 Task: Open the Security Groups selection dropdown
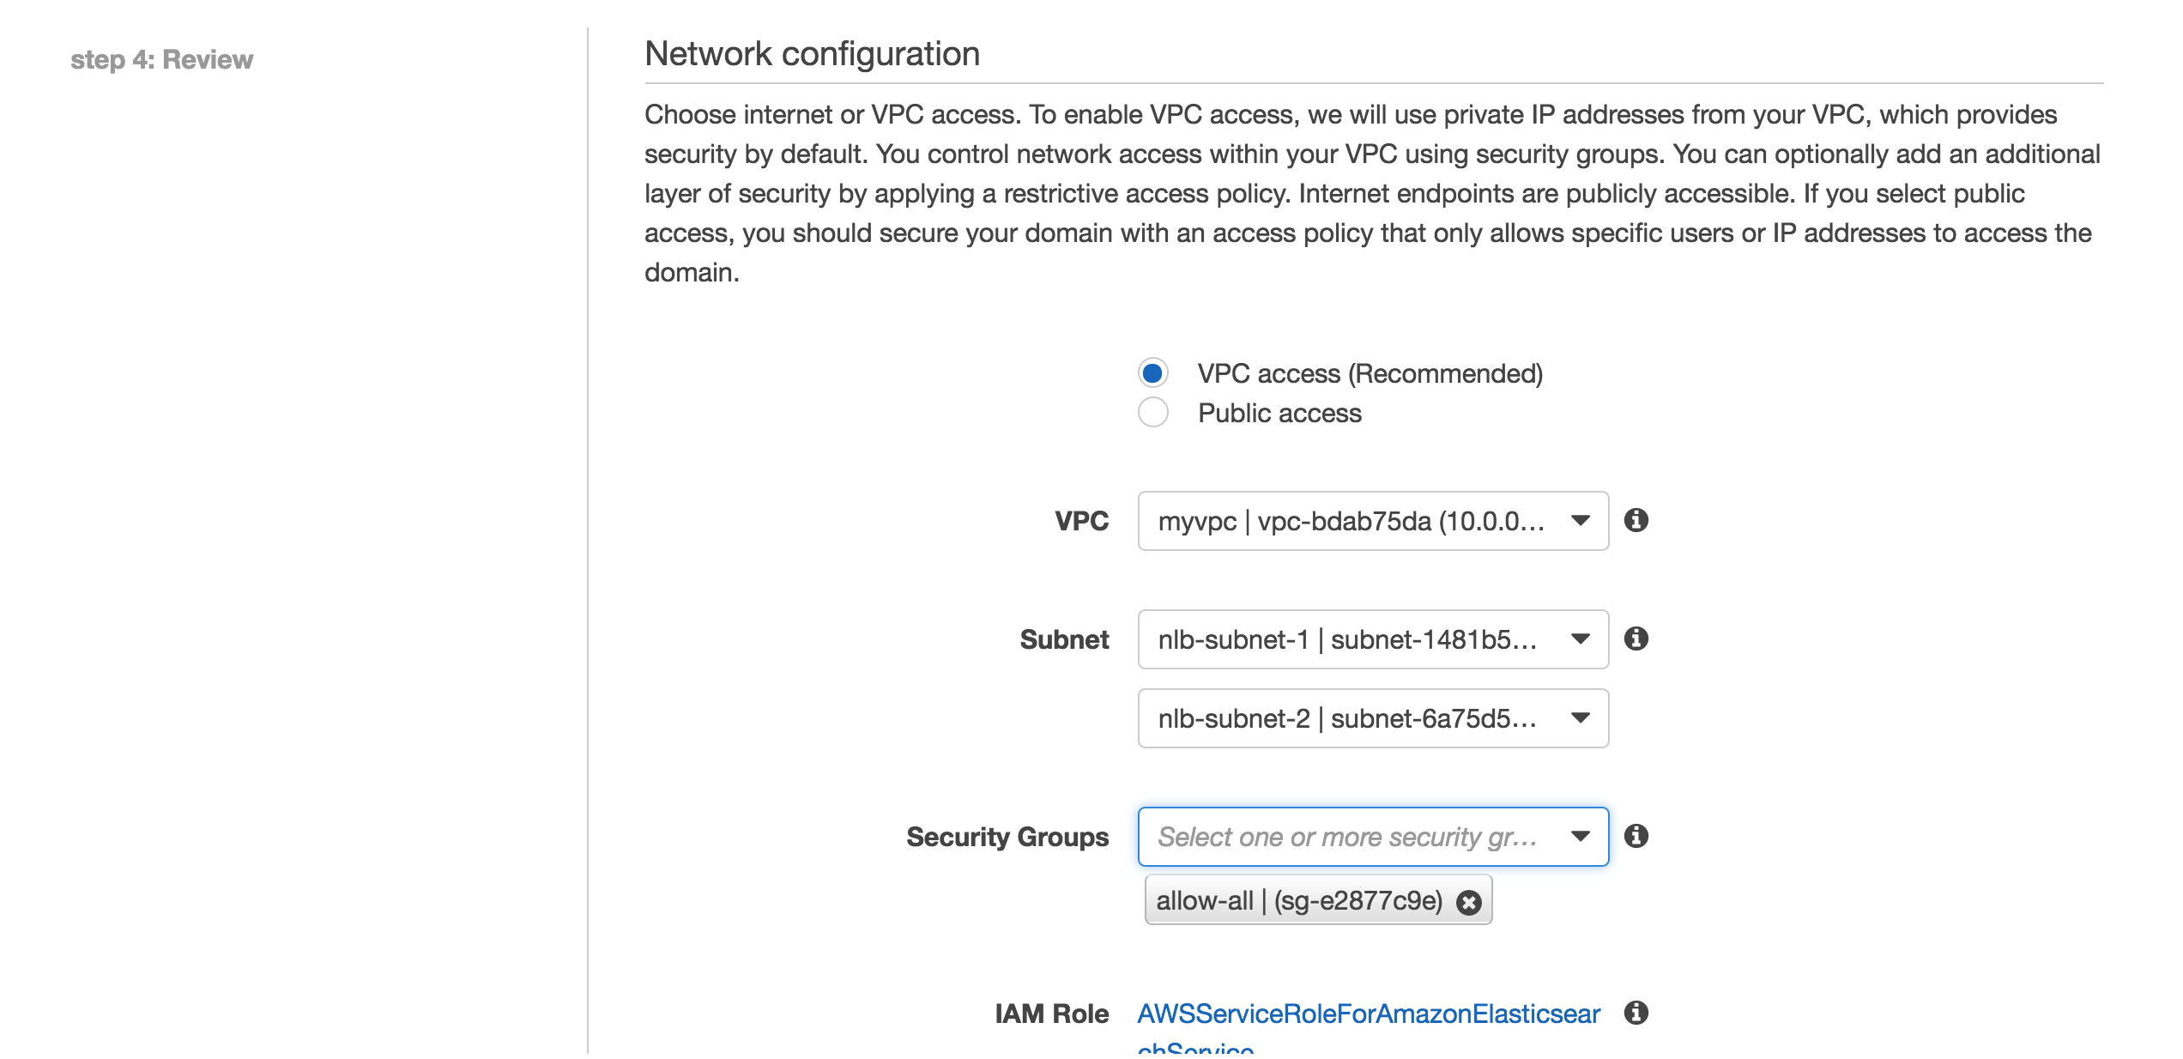click(x=1372, y=837)
